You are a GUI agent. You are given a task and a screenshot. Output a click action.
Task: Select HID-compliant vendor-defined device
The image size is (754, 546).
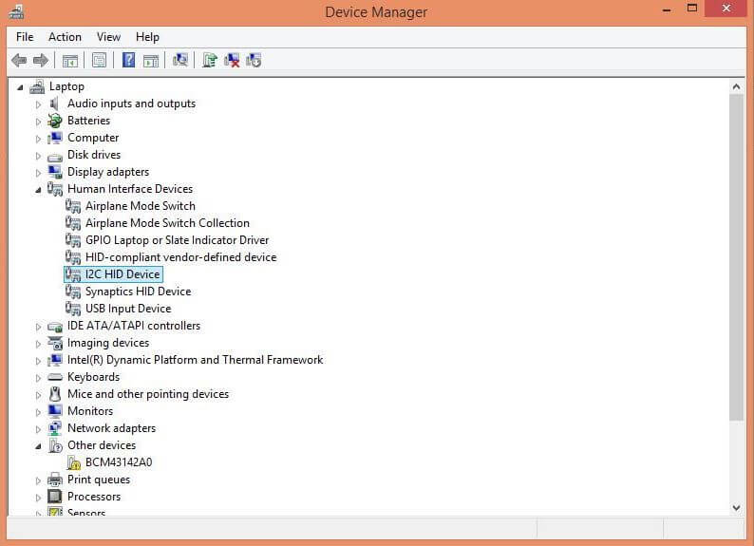coord(180,257)
